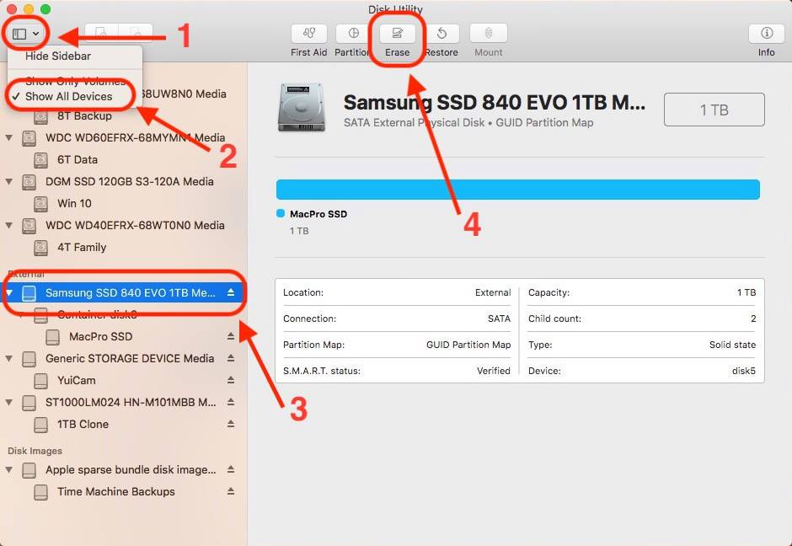
Task: Select Apple sparse bundle disk image
Action: [131, 469]
